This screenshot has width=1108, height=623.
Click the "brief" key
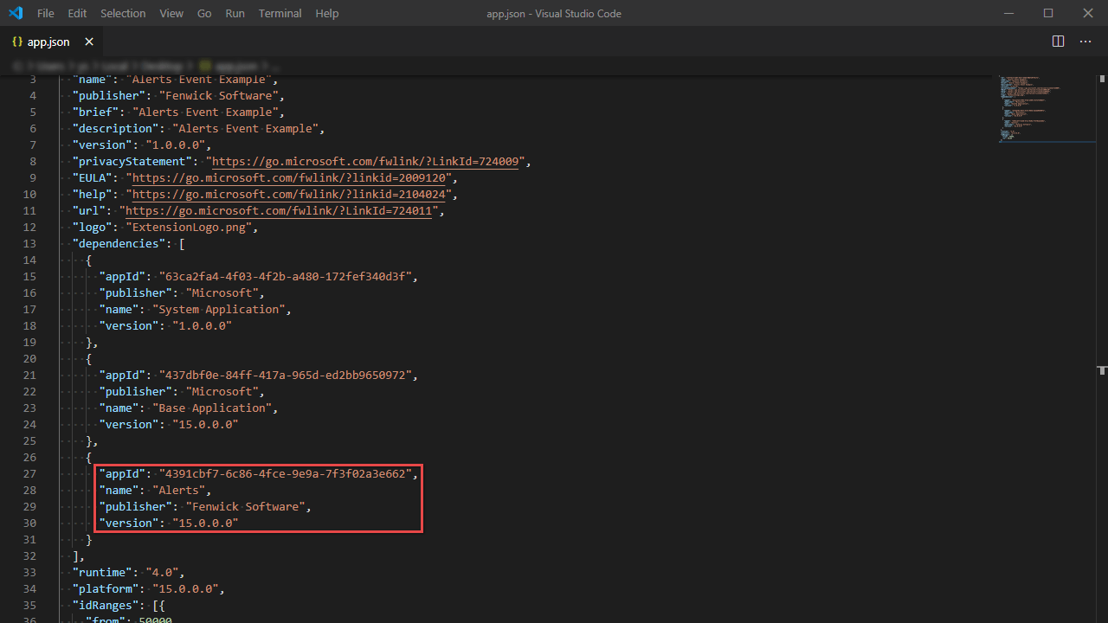coord(95,112)
